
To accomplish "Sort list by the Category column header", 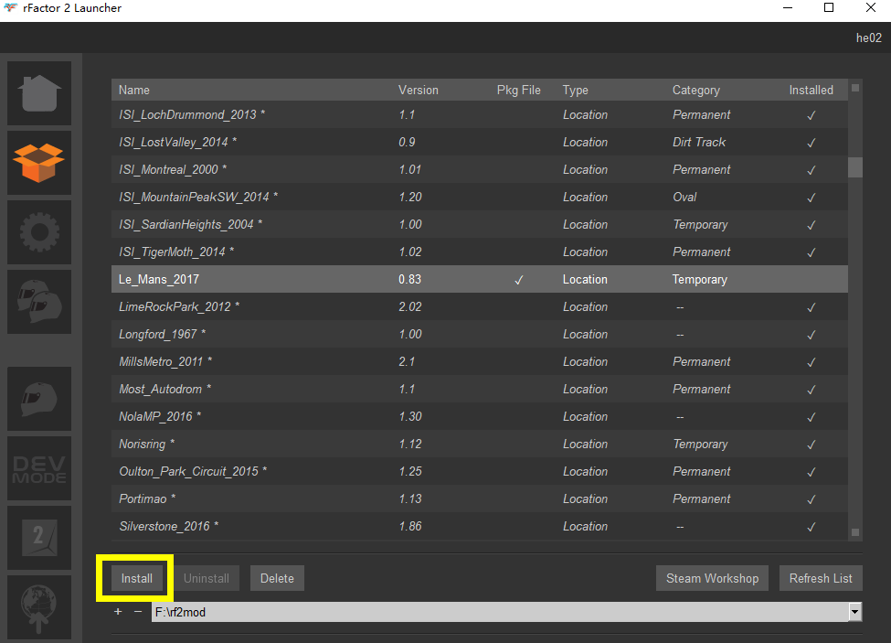I will 696,90.
